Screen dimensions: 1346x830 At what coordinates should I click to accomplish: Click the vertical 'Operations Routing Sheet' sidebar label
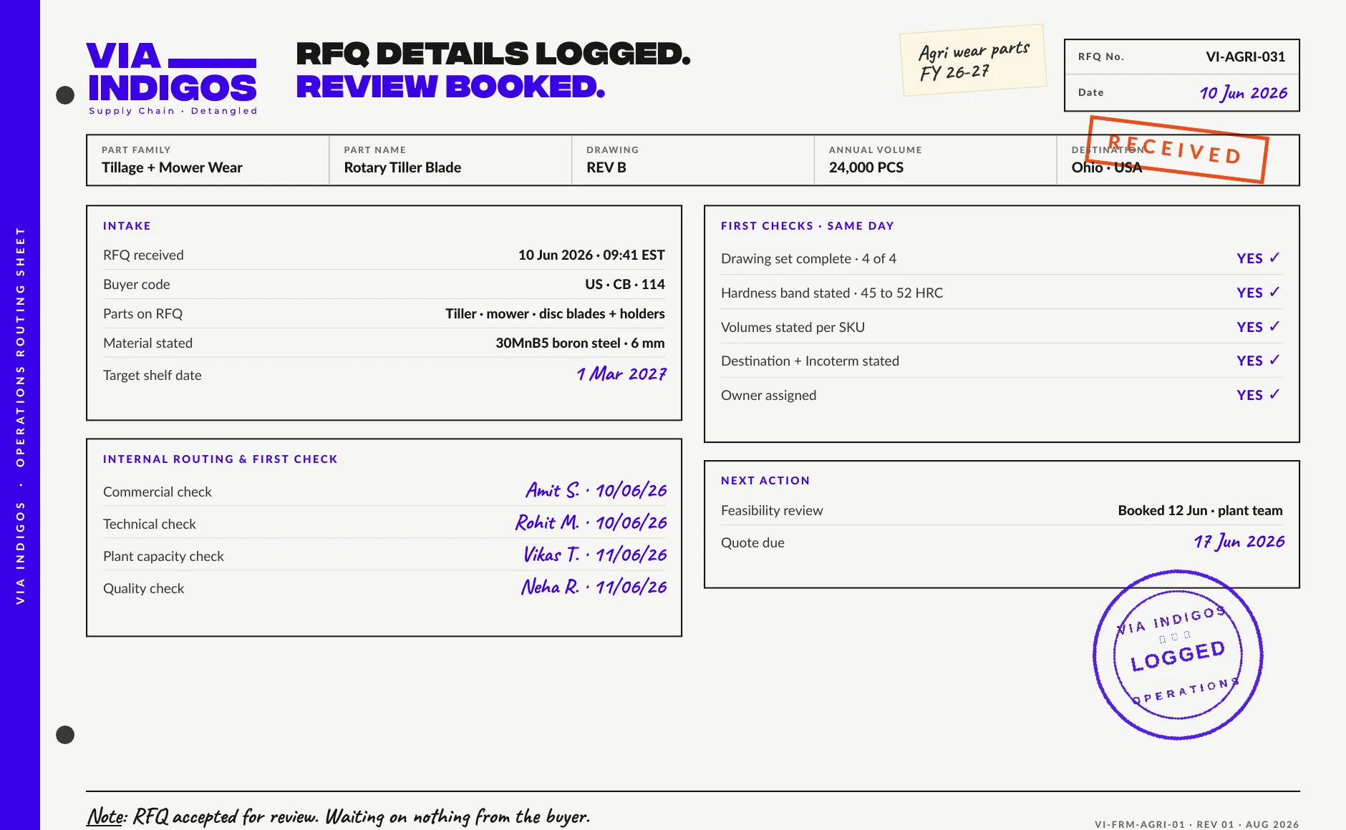coord(20,346)
